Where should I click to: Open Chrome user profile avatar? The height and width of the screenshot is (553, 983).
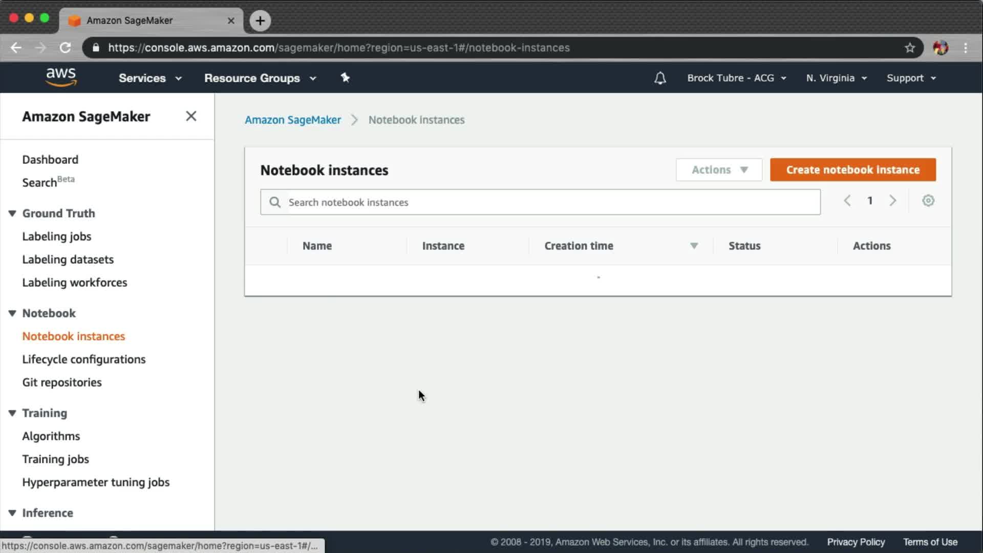(940, 48)
